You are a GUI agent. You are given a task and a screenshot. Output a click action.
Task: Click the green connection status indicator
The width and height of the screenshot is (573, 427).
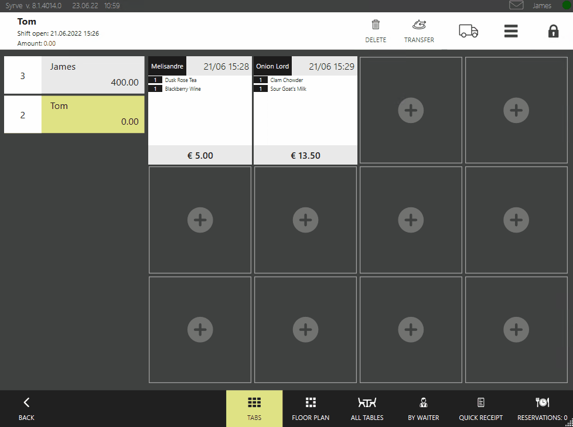point(566,5)
